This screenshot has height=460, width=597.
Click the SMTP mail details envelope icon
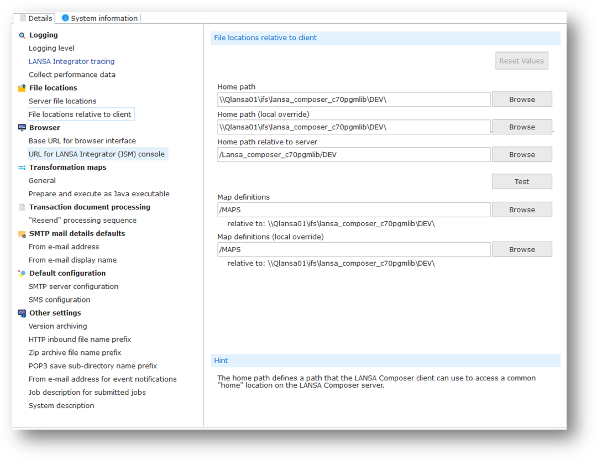tap(22, 234)
